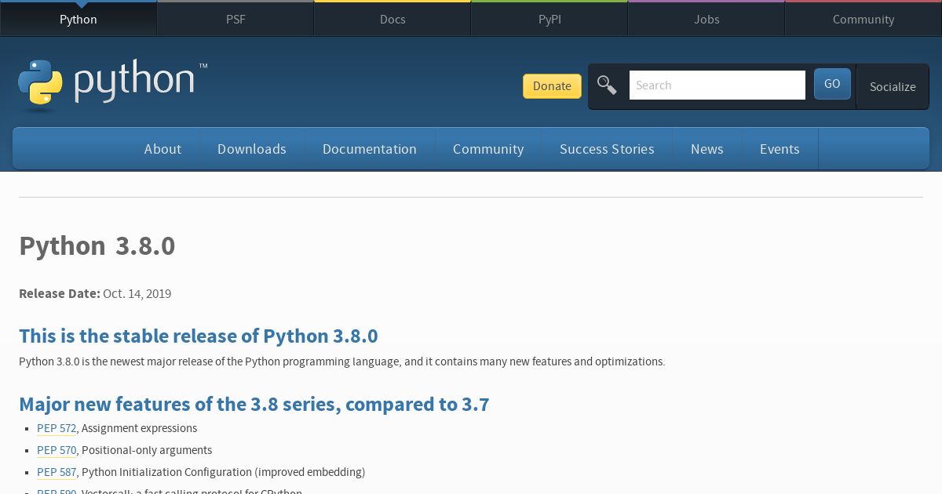
Task: Open the About navigation menu
Action: (x=162, y=149)
